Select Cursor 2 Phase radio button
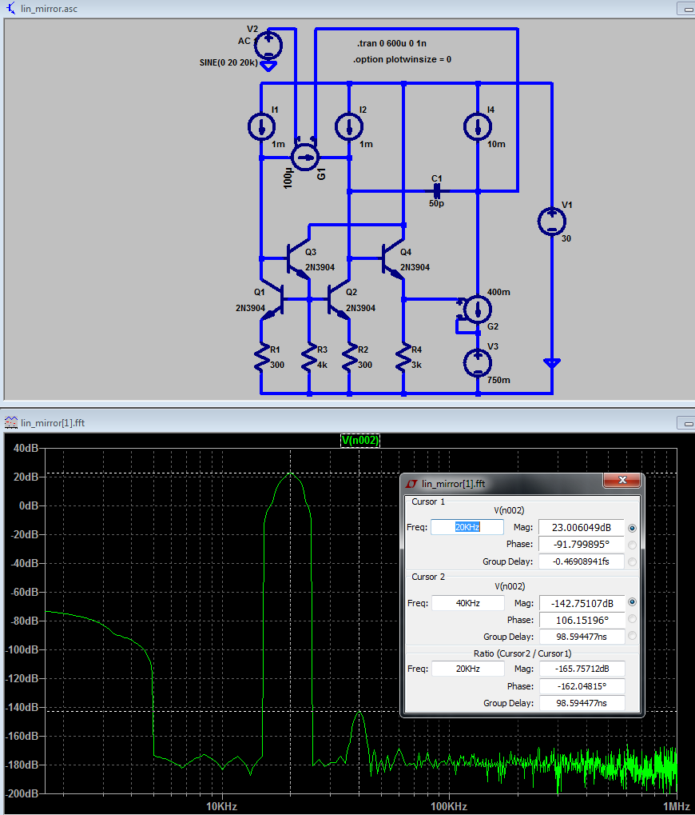695x815 pixels. (632, 618)
